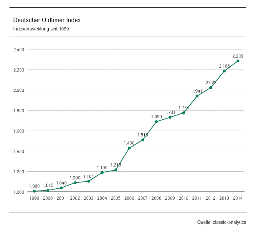Click the 1.600 y-axis label
The height and width of the screenshot is (237, 256).
coord(19,131)
